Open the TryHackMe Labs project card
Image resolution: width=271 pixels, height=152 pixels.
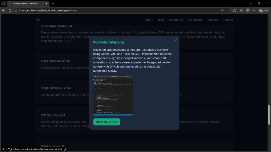coord(134,91)
